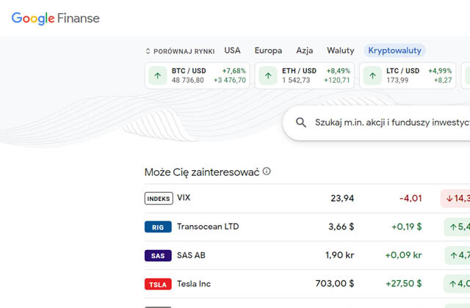Click the ETH / USD green arrow icon
Screen dimensions: 470x308
pyautogui.click(x=268, y=76)
